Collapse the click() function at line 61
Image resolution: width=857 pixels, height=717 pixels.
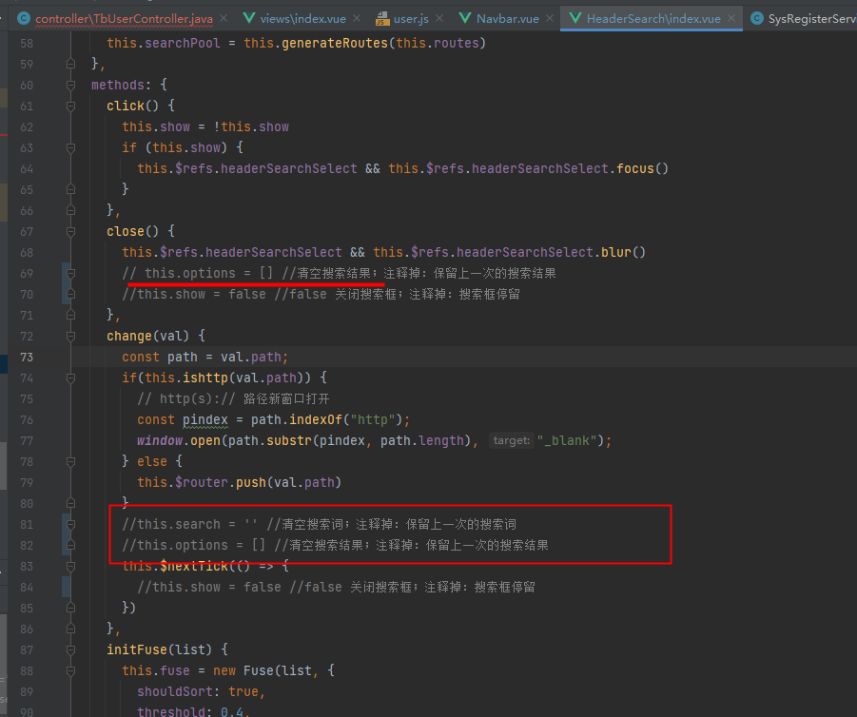point(70,106)
